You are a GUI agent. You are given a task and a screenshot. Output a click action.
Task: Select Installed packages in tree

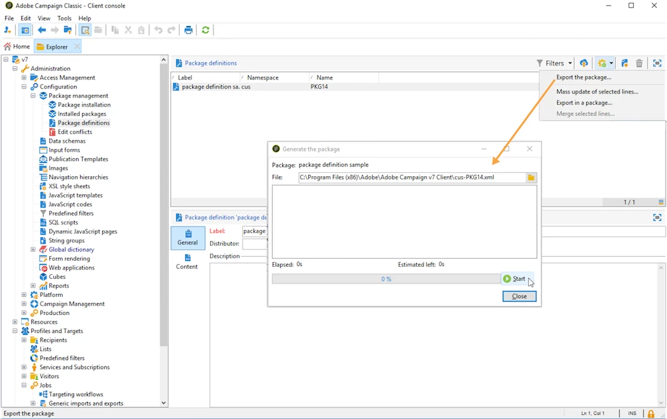tap(81, 113)
